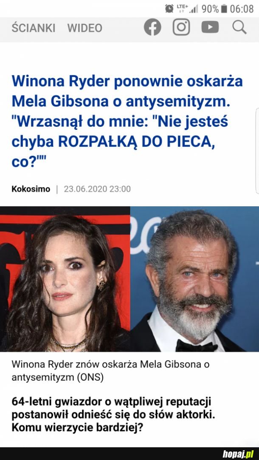Screen dimensions: 259x460
Task: Tap the alarm clock status icon
Action: click(169, 8)
